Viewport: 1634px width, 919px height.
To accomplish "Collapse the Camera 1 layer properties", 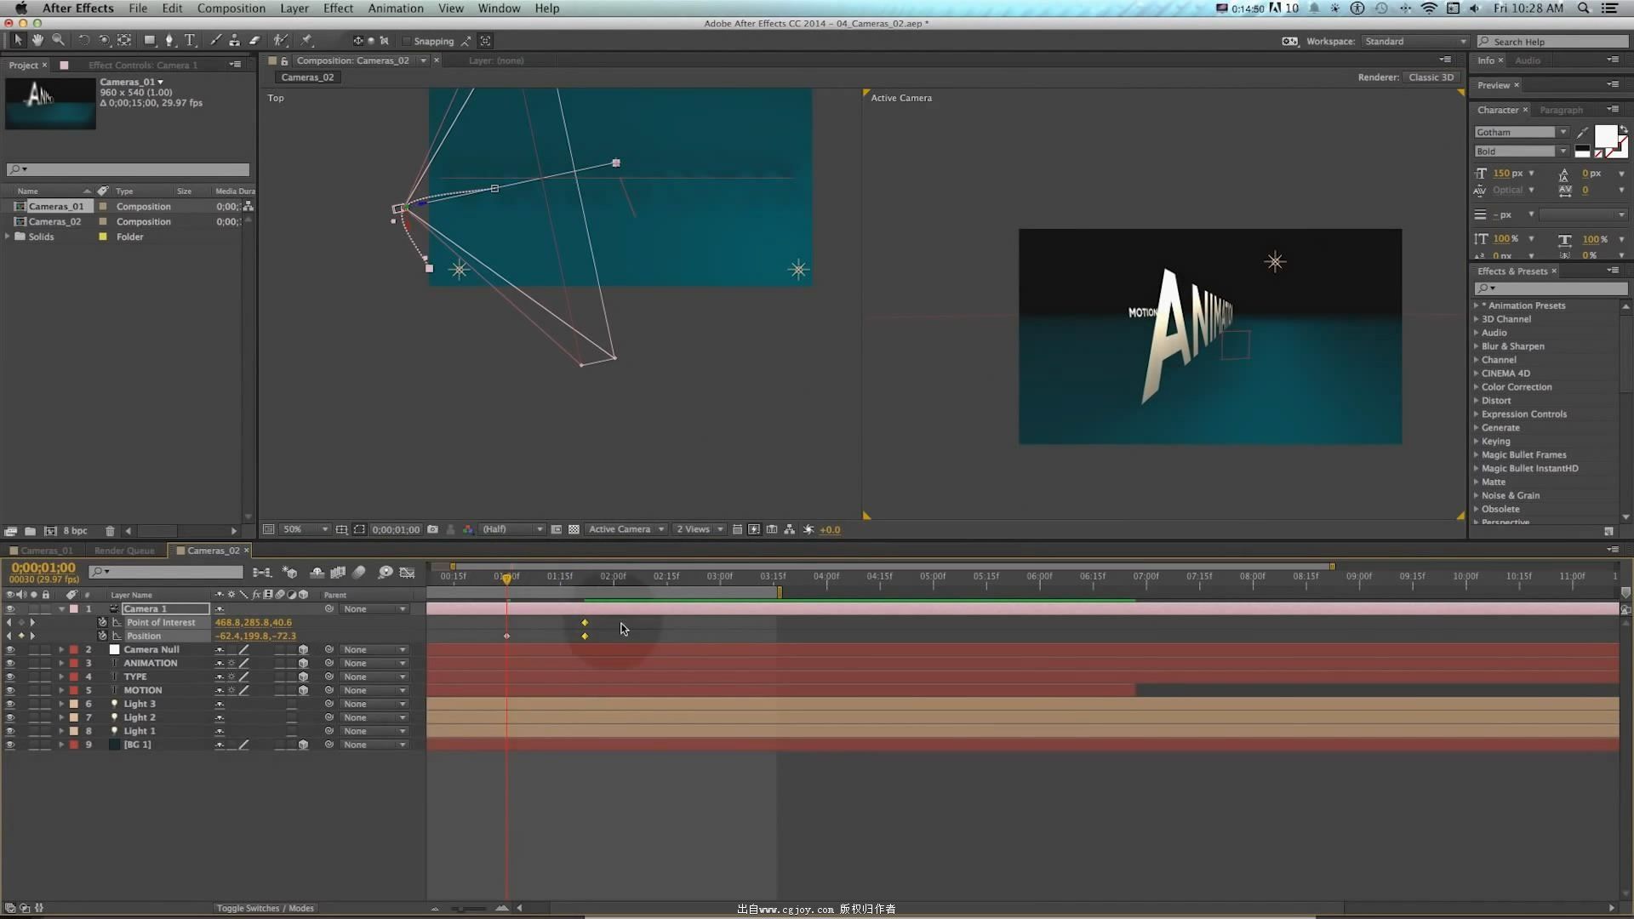I will [61, 609].
